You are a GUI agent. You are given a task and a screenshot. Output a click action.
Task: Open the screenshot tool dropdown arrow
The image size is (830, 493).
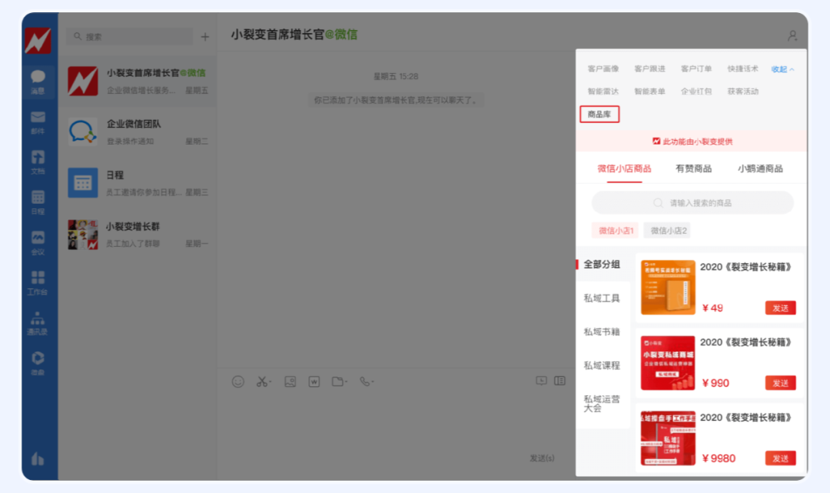click(271, 381)
